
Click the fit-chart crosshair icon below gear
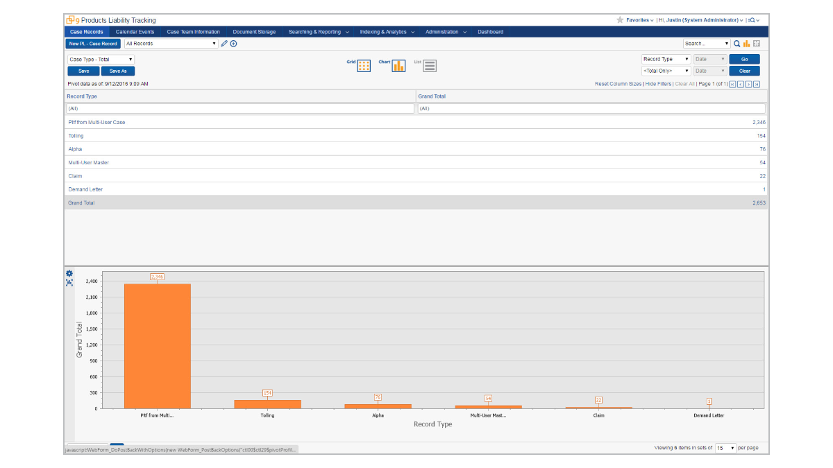[x=69, y=283]
